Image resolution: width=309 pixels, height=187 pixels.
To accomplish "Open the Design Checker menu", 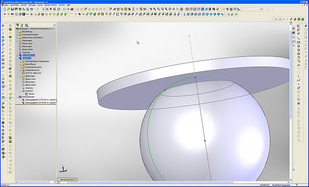I will click(x=51, y=5).
